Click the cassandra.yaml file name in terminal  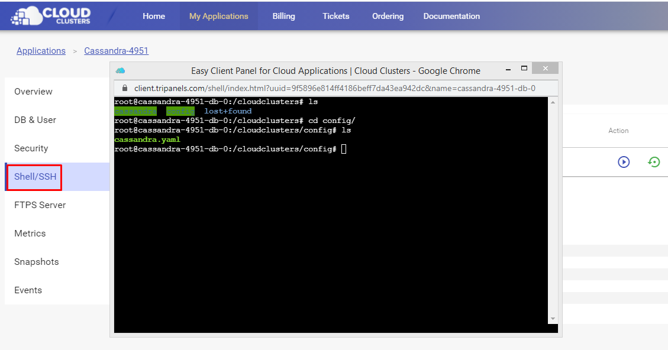[x=147, y=140]
